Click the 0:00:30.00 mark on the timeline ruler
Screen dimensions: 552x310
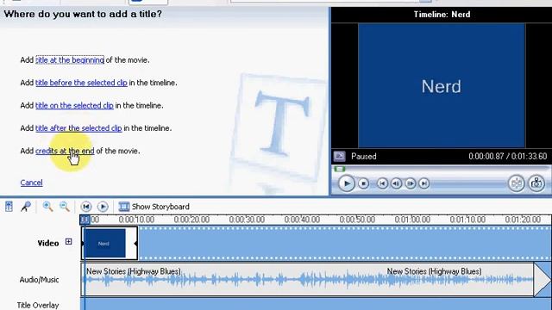coord(247,220)
